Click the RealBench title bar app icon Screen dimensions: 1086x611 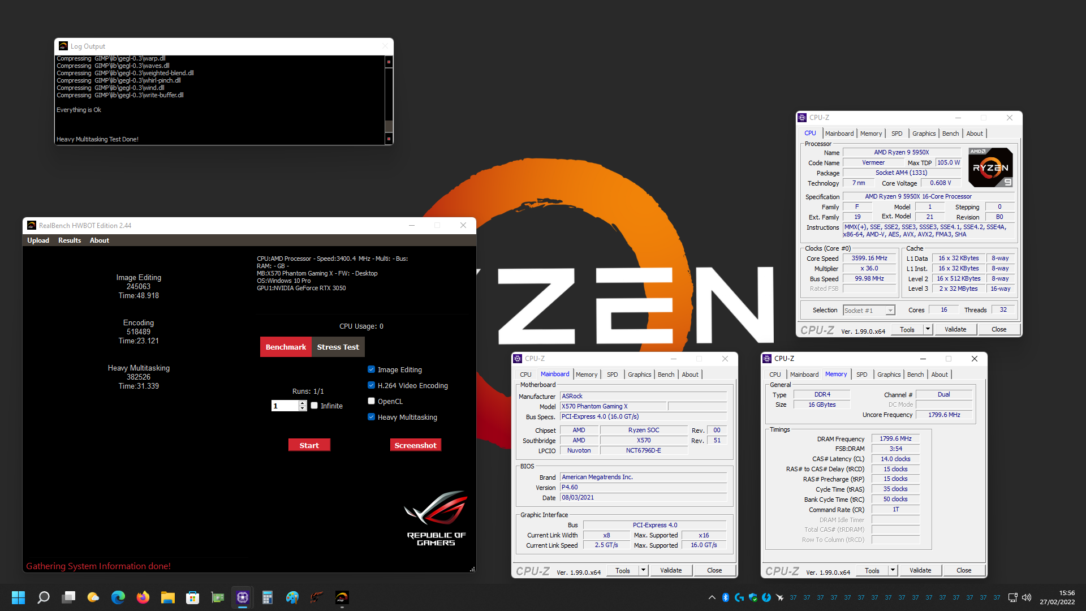tap(32, 225)
